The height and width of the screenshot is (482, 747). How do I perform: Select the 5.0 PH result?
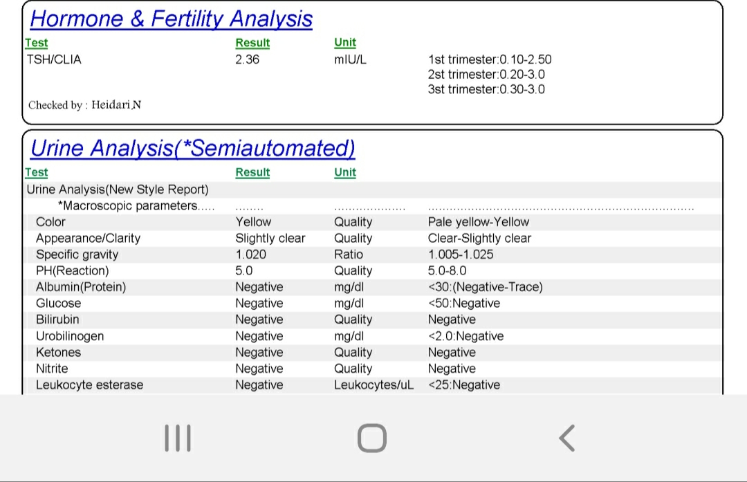pyautogui.click(x=244, y=270)
